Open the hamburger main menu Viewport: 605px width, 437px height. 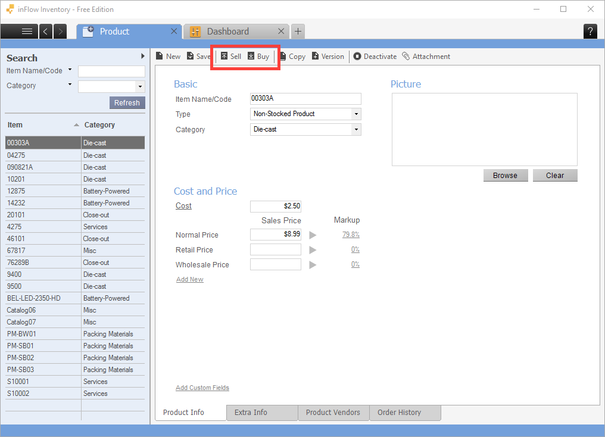click(19, 31)
